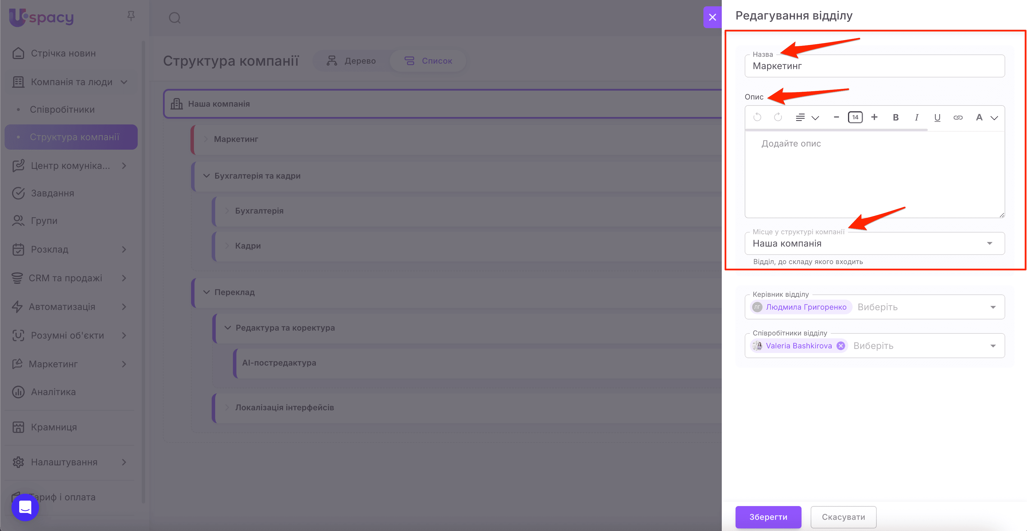
Task: Click the Скасувати button
Action: (x=843, y=517)
